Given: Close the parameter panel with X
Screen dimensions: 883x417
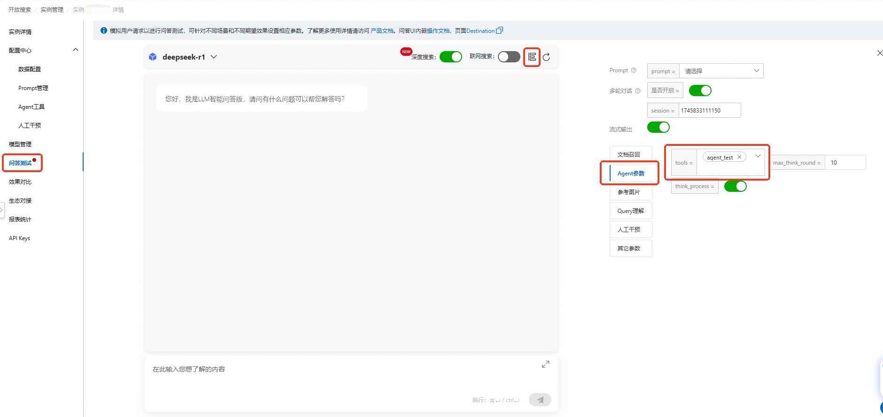Looking at the screenshot, I should coord(880,53).
